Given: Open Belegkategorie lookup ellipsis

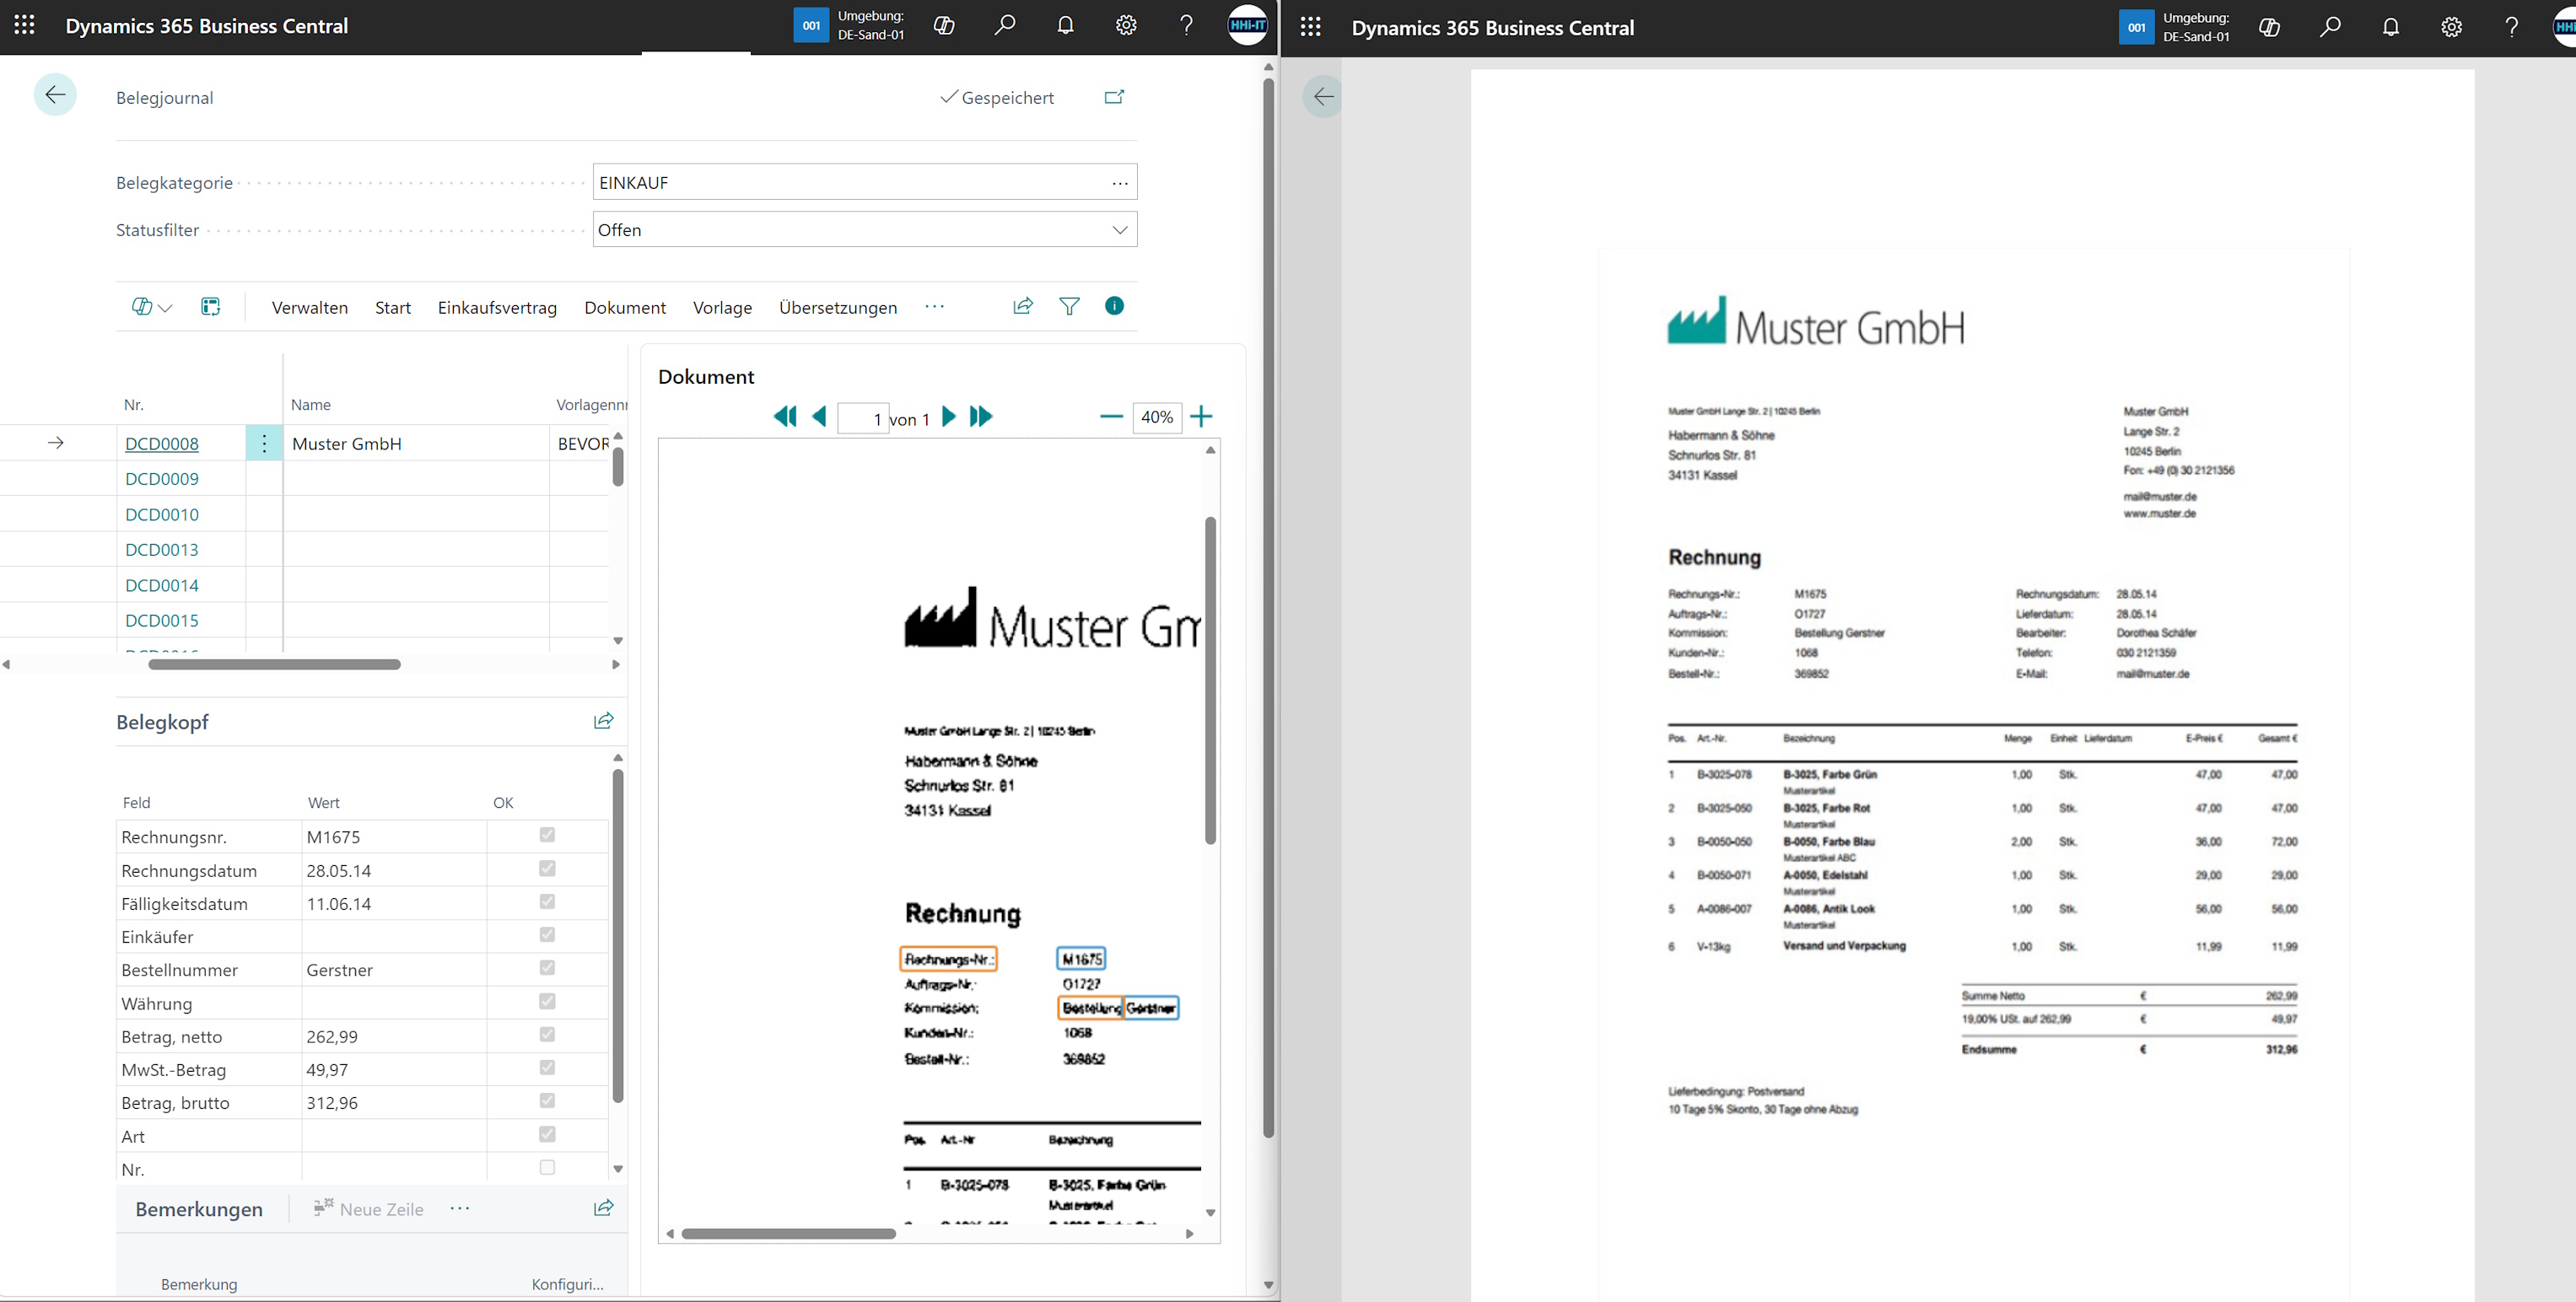Looking at the screenshot, I should tap(1120, 183).
